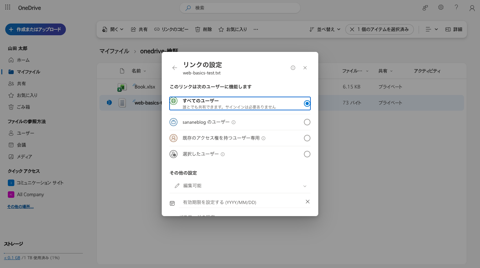Viewport: 480px width, 268px height.
Task: Click the globe icon for すべてのユーザー
Action: coord(173,101)
